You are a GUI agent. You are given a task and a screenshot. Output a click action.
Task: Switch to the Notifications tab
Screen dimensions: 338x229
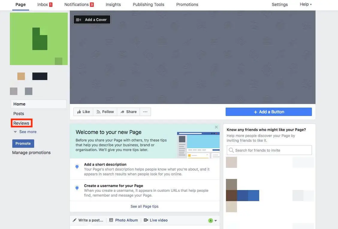pyautogui.click(x=79, y=4)
